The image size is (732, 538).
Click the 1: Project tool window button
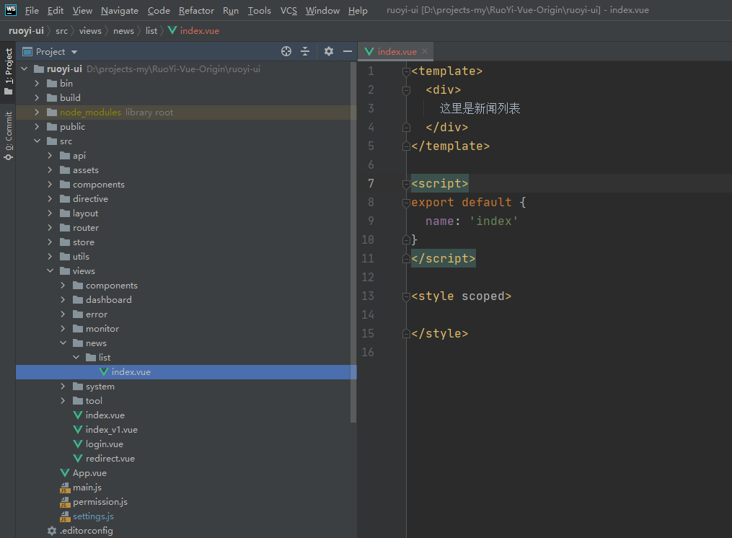click(x=9, y=71)
